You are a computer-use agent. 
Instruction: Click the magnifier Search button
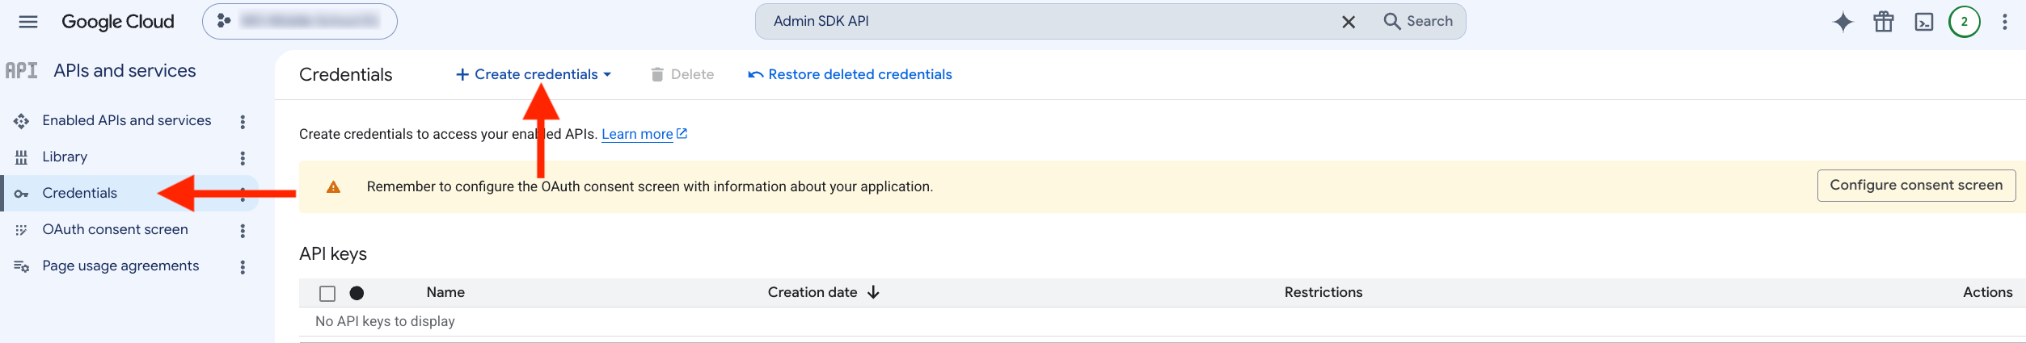pyautogui.click(x=1419, y=22)
